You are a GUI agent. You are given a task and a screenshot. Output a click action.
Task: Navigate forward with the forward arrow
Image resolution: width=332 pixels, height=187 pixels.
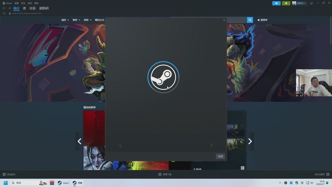coord(9,8)
